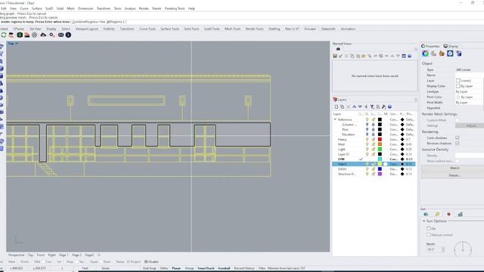
Task: Switch to the Perspective viewport tab
Action: pyautogui.click(x=16, y=255)
